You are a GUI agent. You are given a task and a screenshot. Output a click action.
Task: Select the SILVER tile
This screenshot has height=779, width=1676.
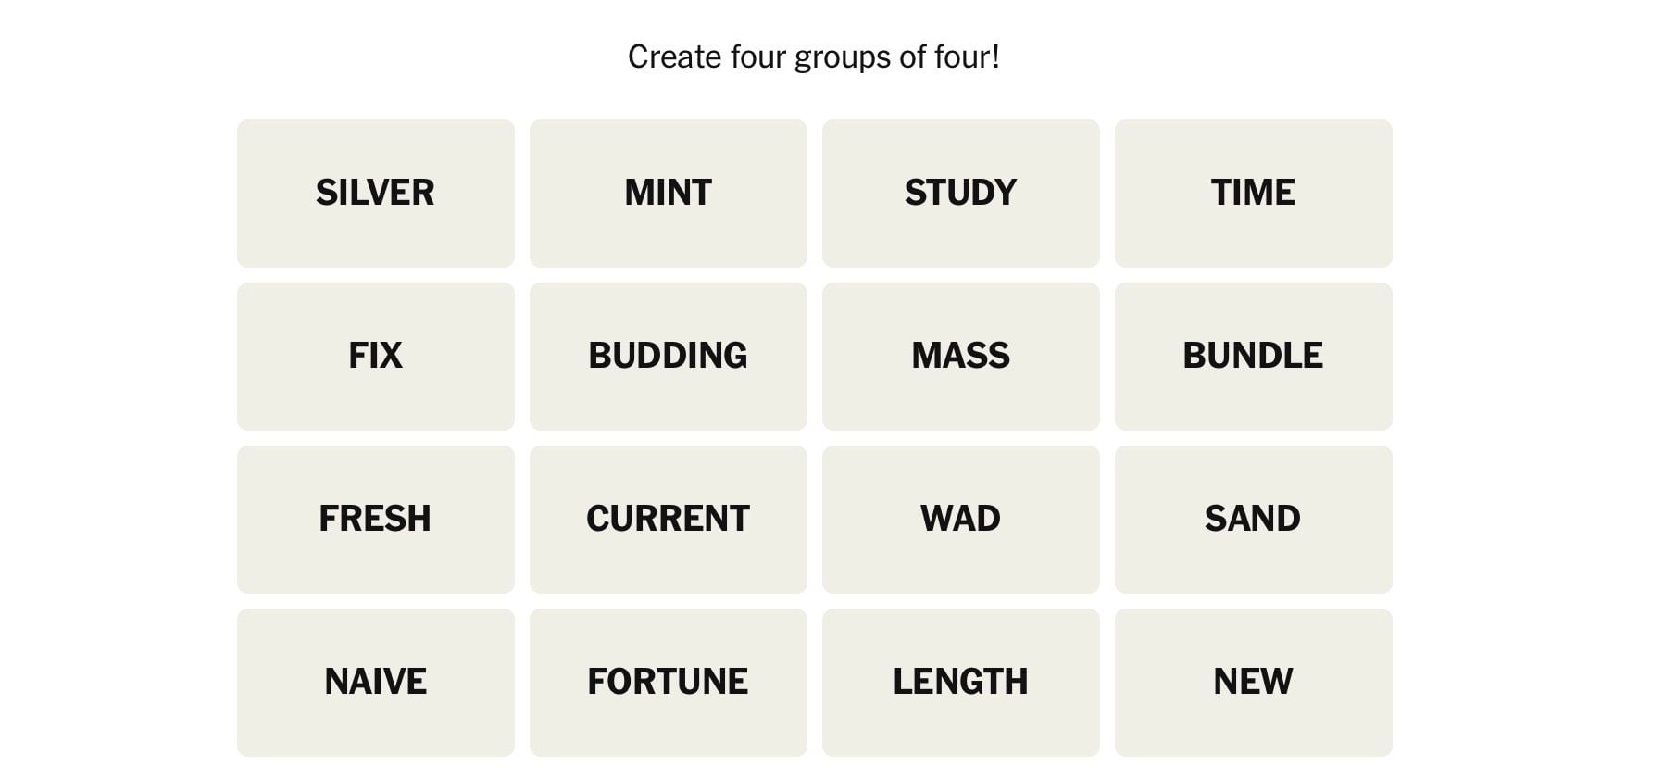click(375, 193)
